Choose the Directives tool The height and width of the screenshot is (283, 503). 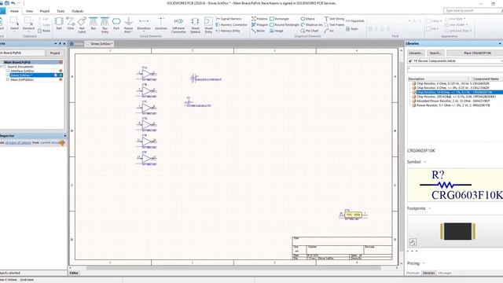coord(144,25)
